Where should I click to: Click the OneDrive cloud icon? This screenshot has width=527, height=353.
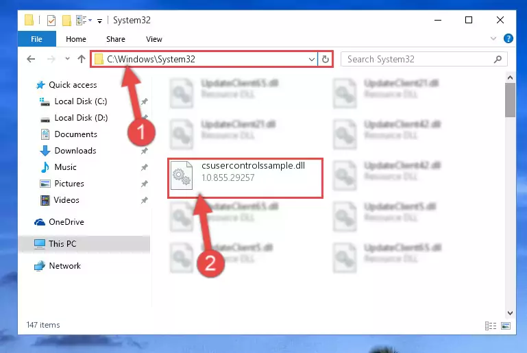click(40, 222)
